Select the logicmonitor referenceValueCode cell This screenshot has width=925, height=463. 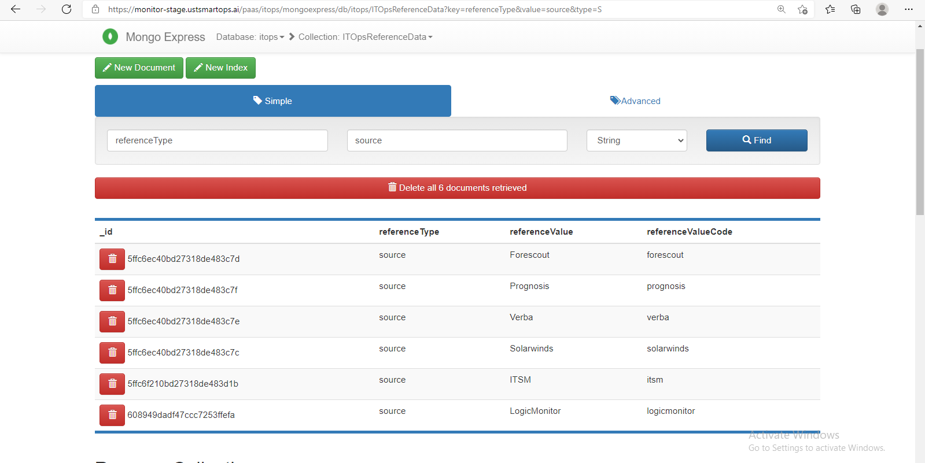click(x=671, y=411)
